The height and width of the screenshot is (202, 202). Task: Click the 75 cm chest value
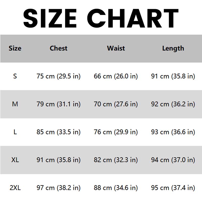pos(59,76)
